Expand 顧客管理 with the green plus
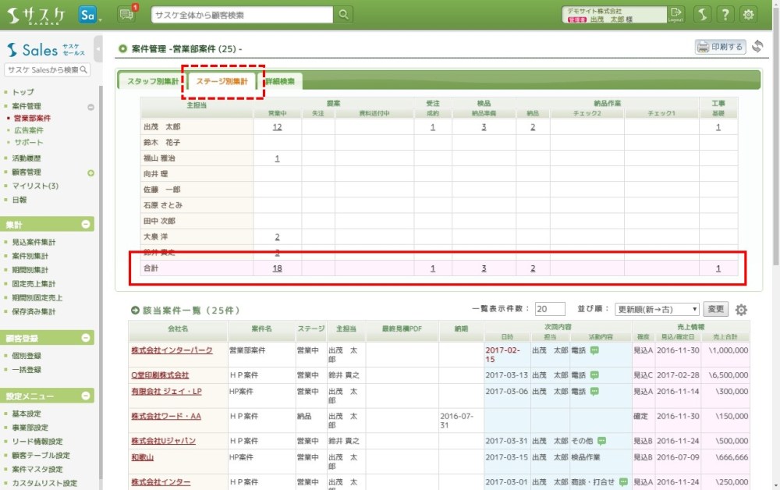The image size is (780, 490). click(90, 172)
